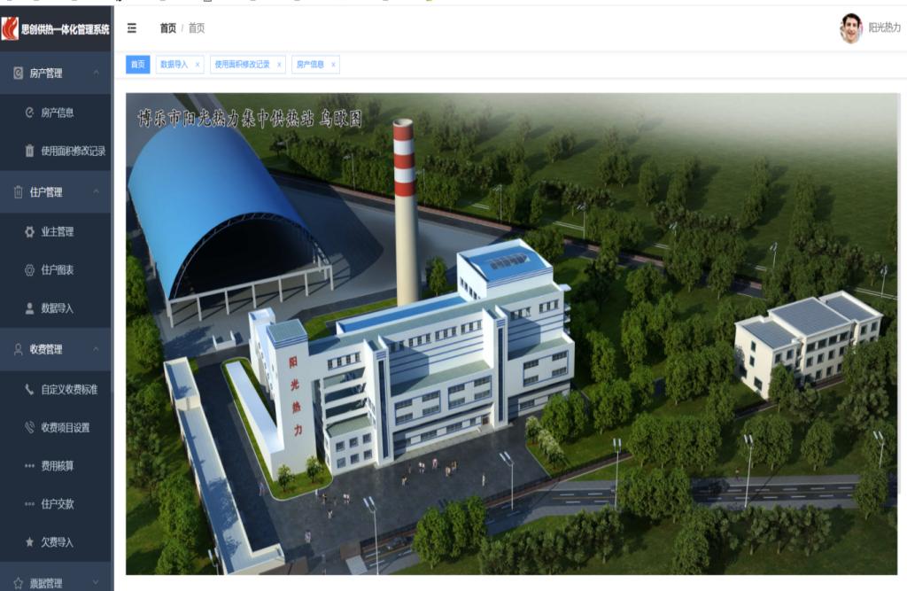Switch to the 使用面积修改记录 tab
This screenshot has height=591, width=907.
tap(242, 65)
